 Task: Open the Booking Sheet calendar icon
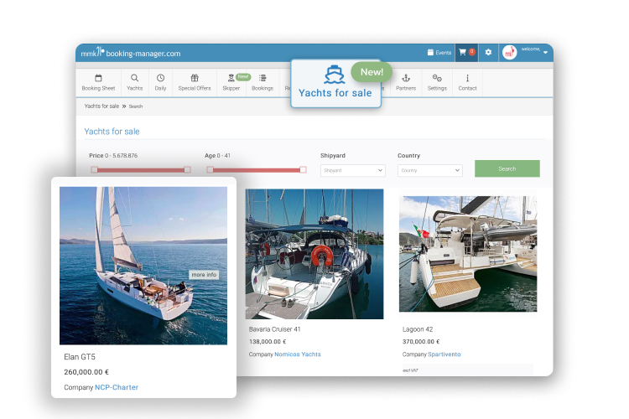(98, 78)
